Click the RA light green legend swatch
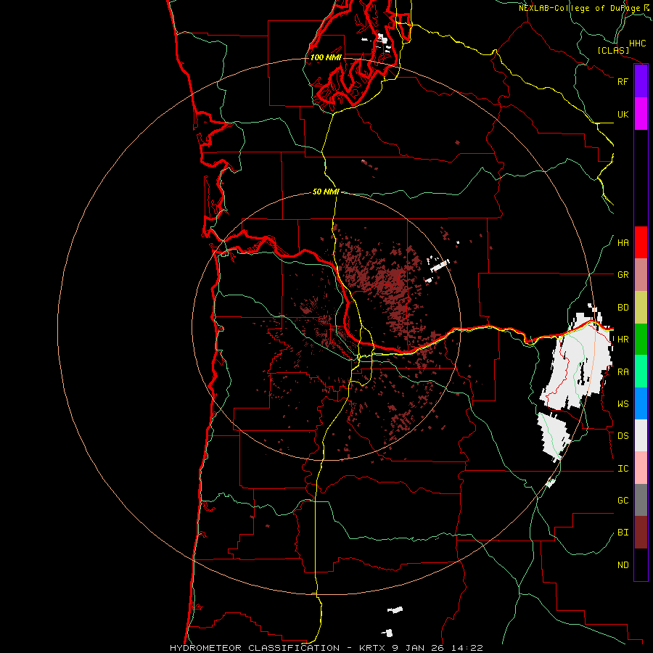 [x=641, y=371]
